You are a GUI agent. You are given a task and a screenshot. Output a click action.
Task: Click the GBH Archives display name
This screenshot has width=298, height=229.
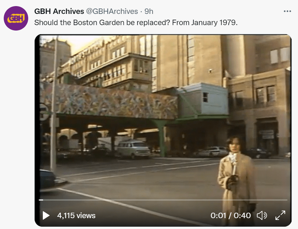click(59, 12)
